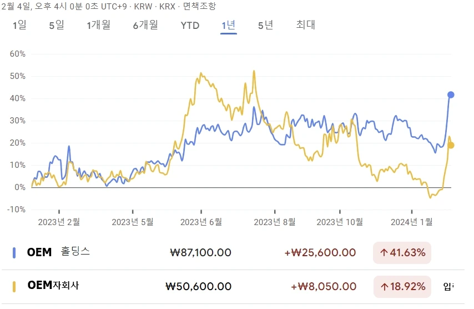The width and height of the screenshot is (474, 309).
Task: Select the YTD range tab
Action: click(190, 25)
